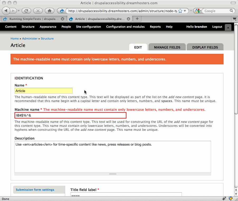Image resolution: width=238 pixels, height=201 pixels.
Task: Select Submission form settings vertical tab
Action: [39, 190]
